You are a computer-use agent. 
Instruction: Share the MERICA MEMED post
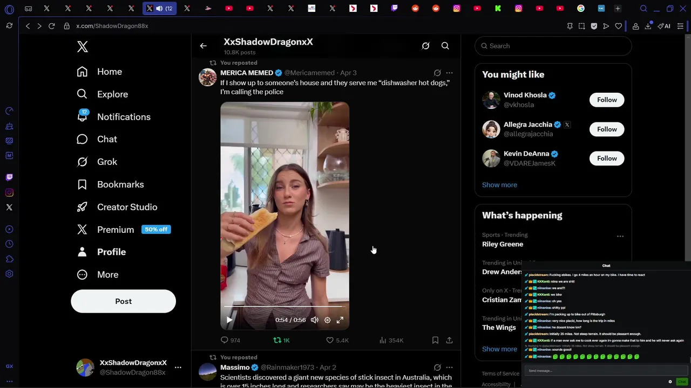coord(449,340)
